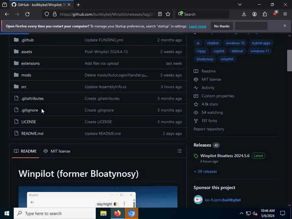292x219 pixels.
Task: View 4.1k stars
Action: (206, 104)
